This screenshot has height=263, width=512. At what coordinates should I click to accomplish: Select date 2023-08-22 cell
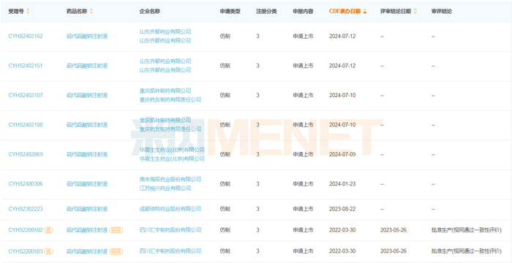pos(342,209)
